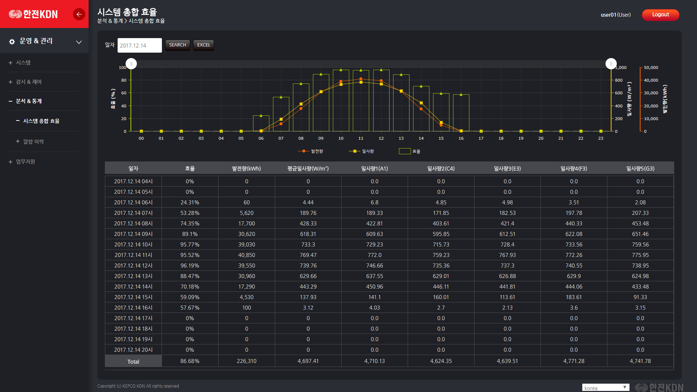Click user01(User) account label
The width and height of the screenshot is (697, 392).
616,15
